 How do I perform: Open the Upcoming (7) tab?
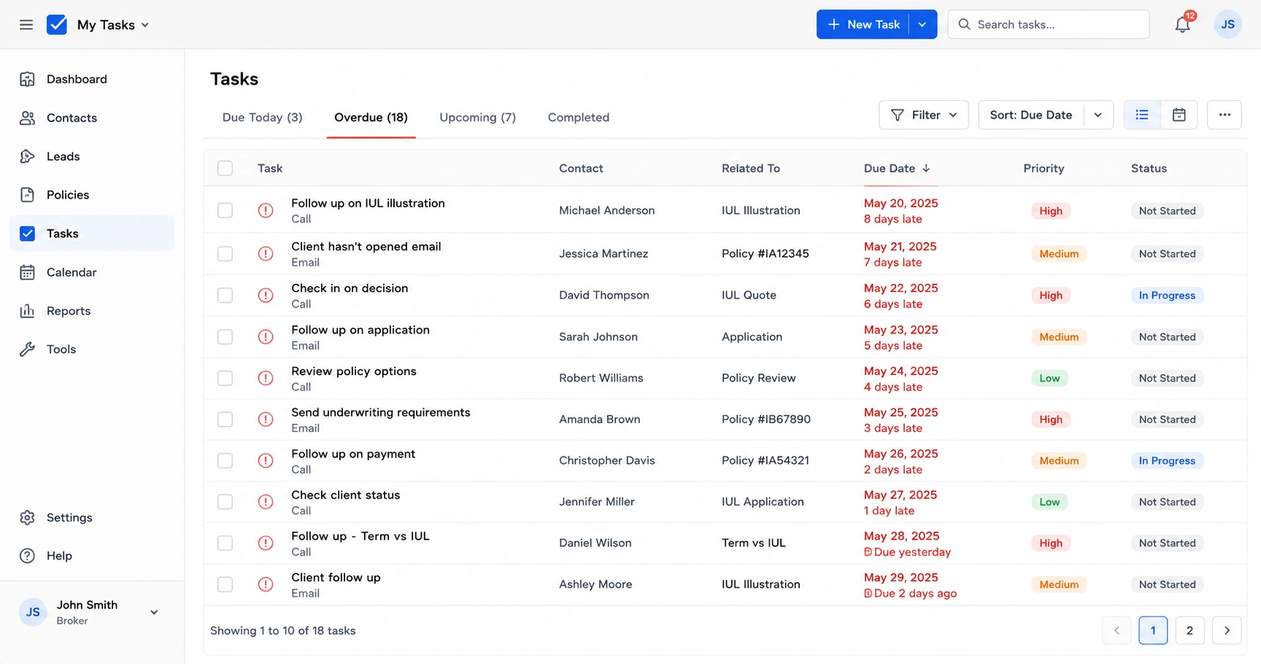click(477, 117)
